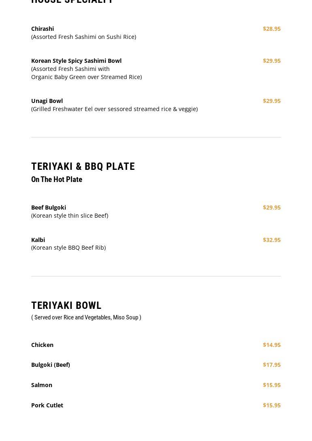Image resolution: width=312 pixels, height=441 pixels.
Task: Click the Teriyaki Bowl section heading
Action: 66,306
